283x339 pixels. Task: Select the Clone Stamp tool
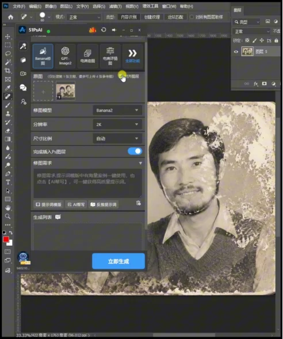pyautogui.click(x=7, y=113)
